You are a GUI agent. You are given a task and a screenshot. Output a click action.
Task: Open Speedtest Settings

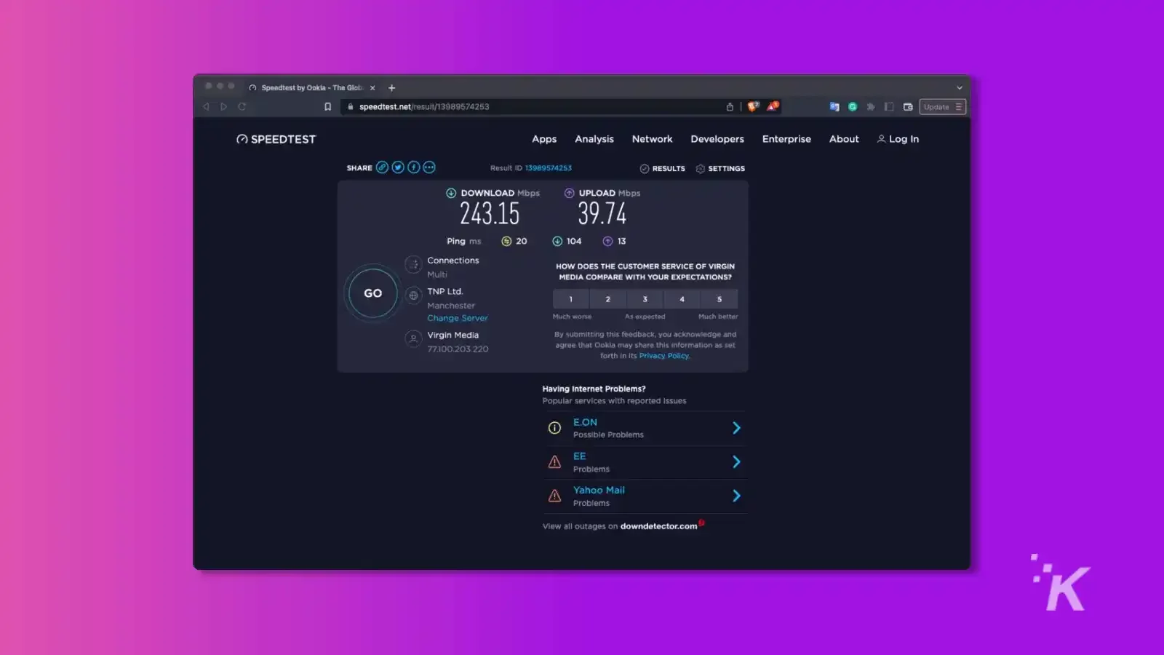tap(720, 168)
